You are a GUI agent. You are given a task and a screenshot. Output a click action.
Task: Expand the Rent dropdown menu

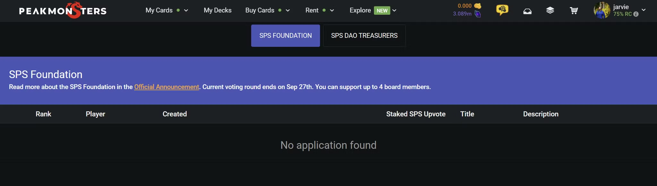(332, 11)
